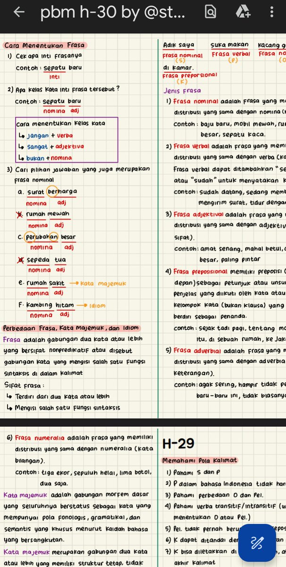This screenshot has height=567, width=286.
Task: Tap the document title "pbm h-30 by @st..."
Action: 112,13
